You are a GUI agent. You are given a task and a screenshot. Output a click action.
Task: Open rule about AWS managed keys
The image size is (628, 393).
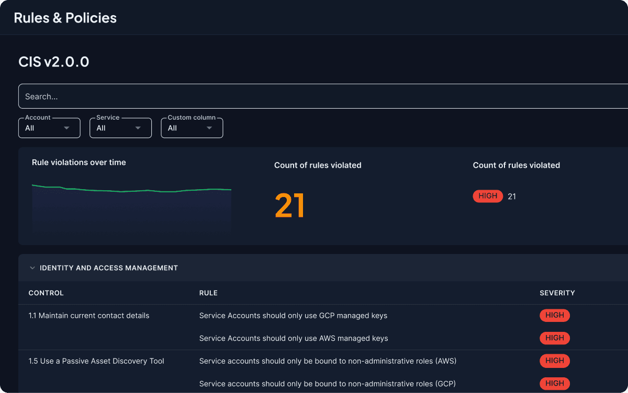[x=294, y=338]
